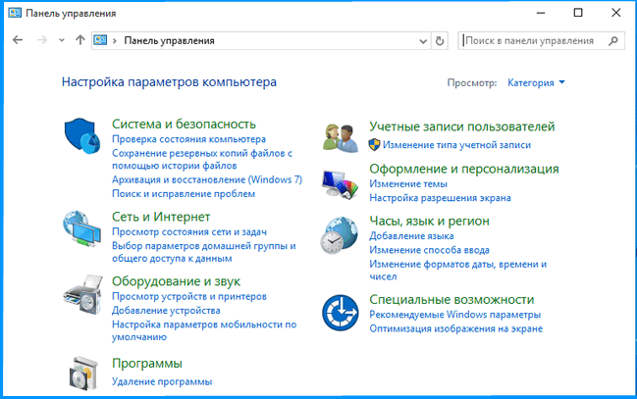Open Настройка параметров мобильности по умолчанию
The image size is (637, 399).
click(204, 330)
